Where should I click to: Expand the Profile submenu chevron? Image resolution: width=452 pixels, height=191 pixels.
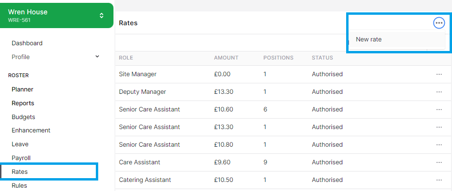pyautogui.click(x=97, y=57)
